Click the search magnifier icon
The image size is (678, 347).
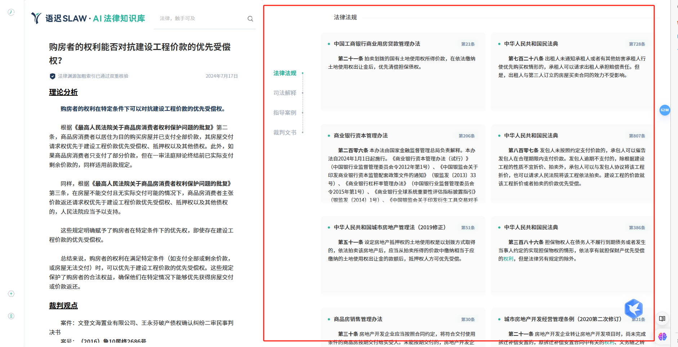click(250, 19)
